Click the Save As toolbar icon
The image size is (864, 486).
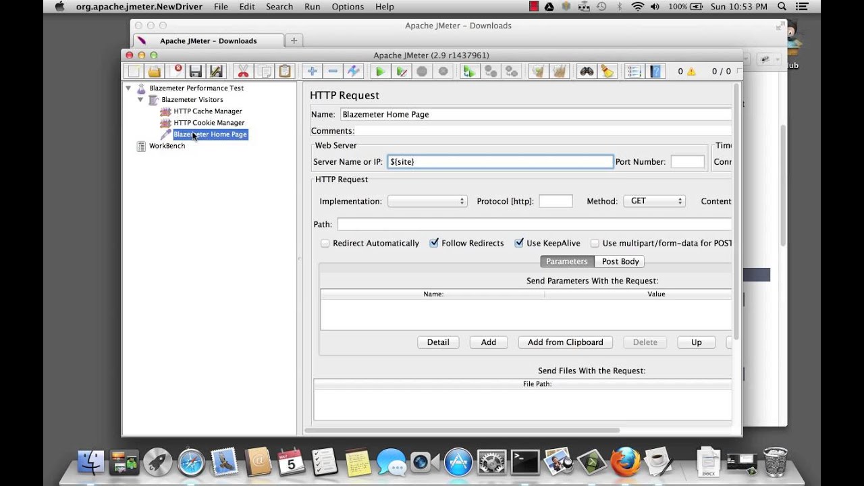point(216,71)
